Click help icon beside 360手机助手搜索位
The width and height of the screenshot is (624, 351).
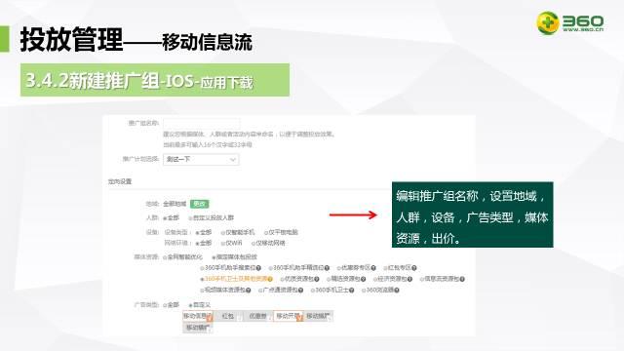coord(258,268)
